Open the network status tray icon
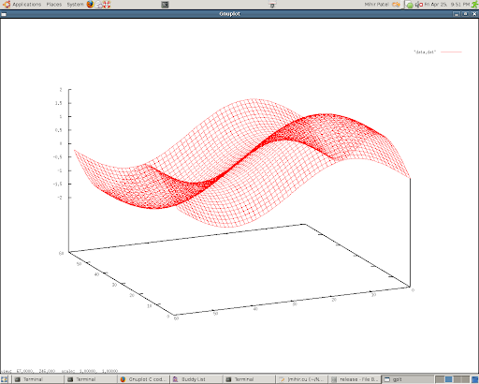This screenshot has height=384, width=479. pos(419,5)
